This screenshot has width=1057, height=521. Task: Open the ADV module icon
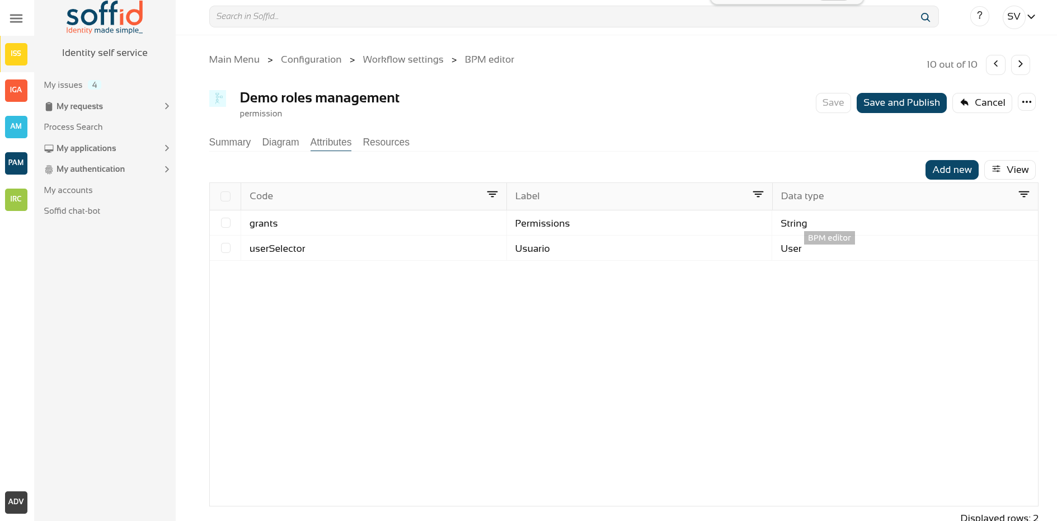click(x=16, y=502)
